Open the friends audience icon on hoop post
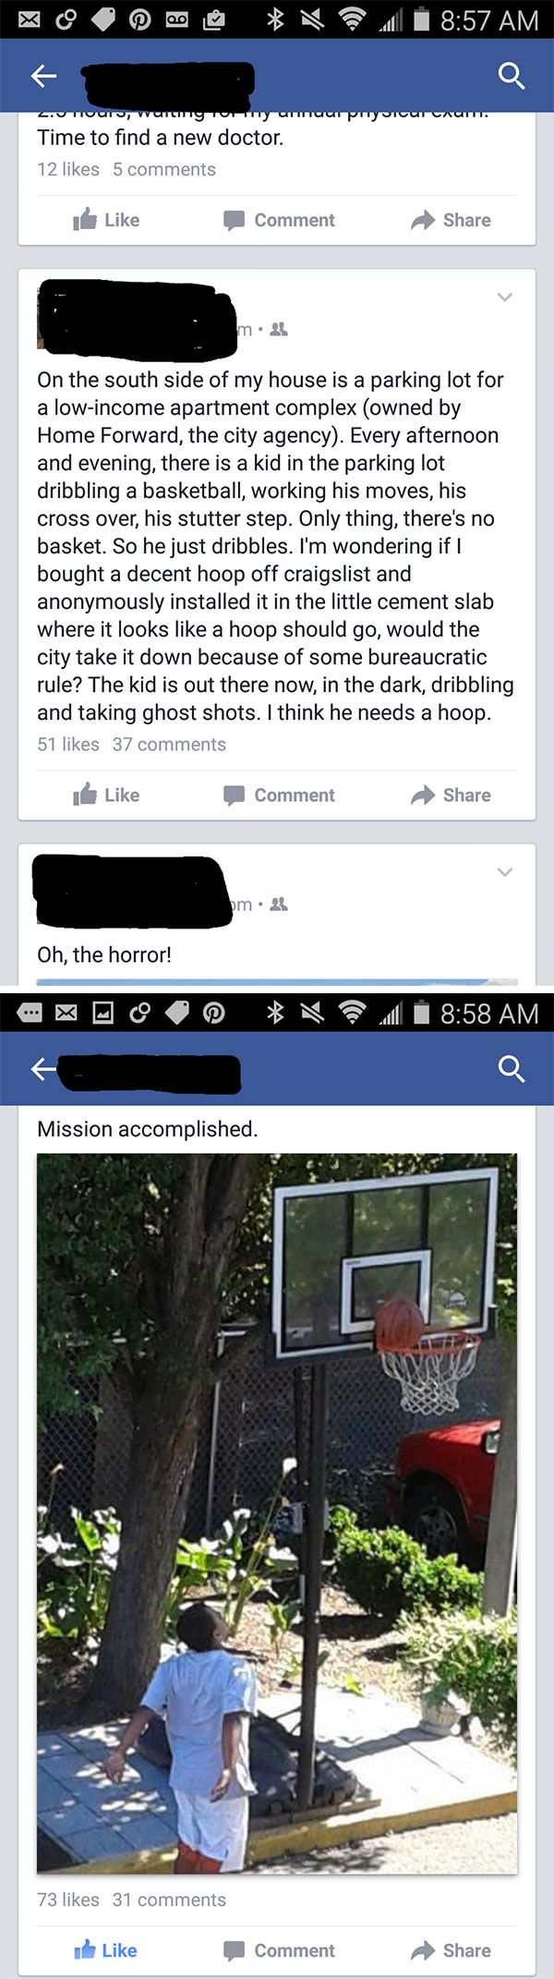 click(x=278, y=329)
